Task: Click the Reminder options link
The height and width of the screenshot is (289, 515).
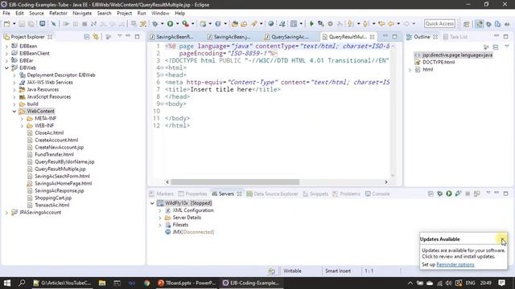Action: (455, 264)
